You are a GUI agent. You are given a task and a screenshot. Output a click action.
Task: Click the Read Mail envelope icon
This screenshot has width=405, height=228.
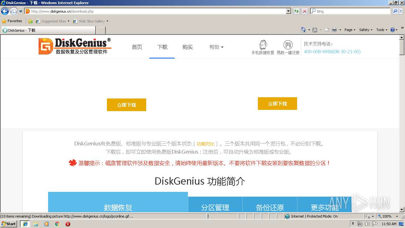pyautogui.click(x=327, y=30)
